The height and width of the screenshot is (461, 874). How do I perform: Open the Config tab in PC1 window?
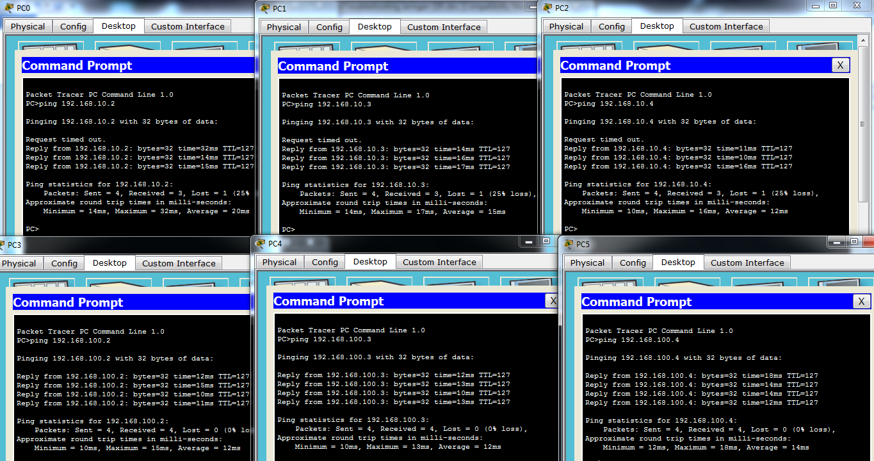[x=329, y=28]
